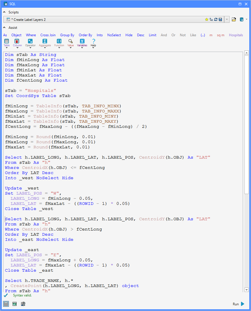Insert the Hospitals table name

point(236,35)
